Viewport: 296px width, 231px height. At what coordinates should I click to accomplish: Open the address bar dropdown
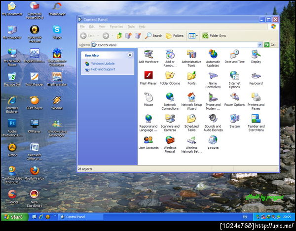tap(259, 45)
